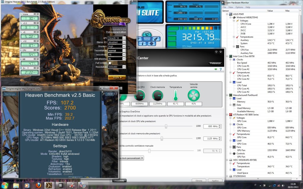The width and height of the screenshot is (303, 189).
Task: Click the Voltages lightning icon under Winbond
Action: pos(238,21)
